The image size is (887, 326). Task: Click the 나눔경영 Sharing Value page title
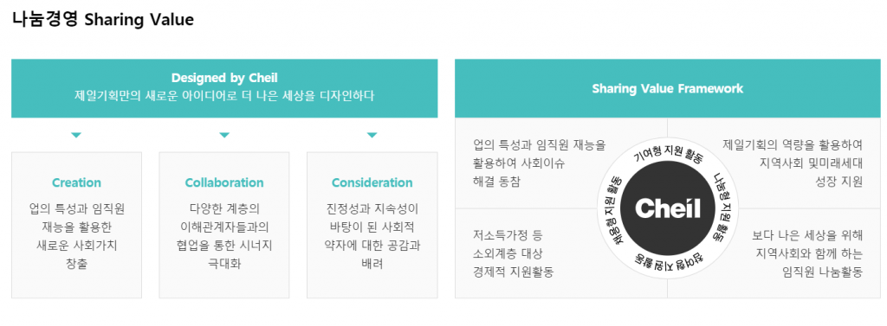(x=103, y=20)
